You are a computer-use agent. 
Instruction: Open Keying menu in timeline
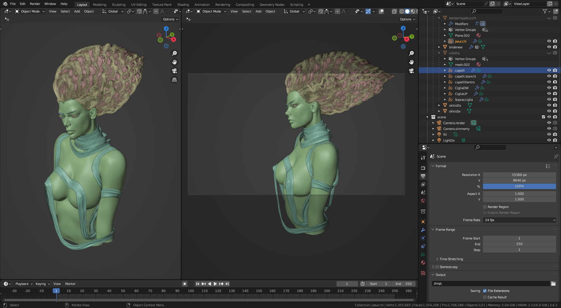tap(42, 284)
